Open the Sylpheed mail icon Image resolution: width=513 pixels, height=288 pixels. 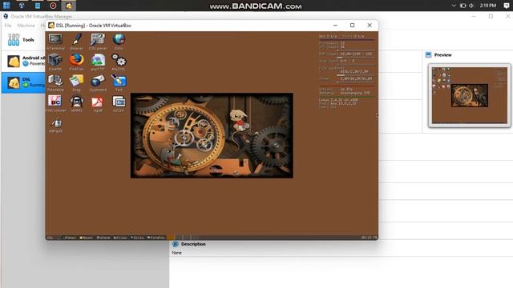(98, 81)
